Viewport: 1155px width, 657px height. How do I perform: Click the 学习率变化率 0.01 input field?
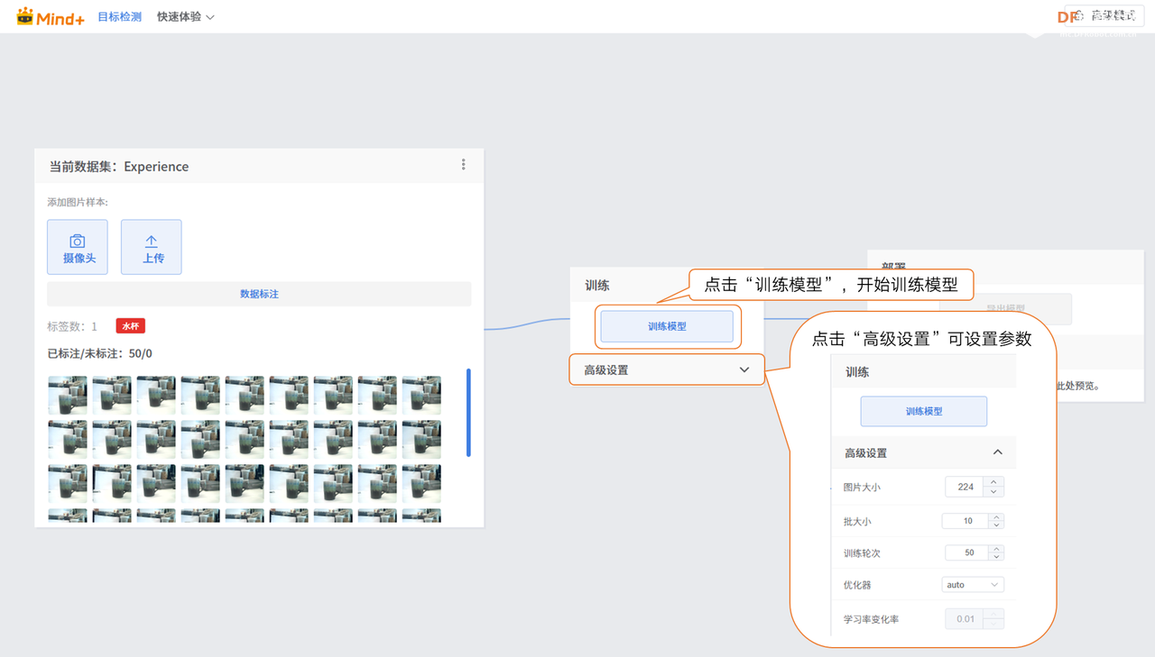coord(967,618)
